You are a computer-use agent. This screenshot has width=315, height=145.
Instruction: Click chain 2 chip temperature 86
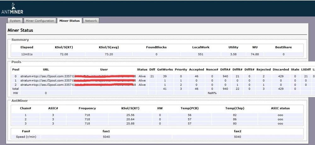tap(235, 119)
